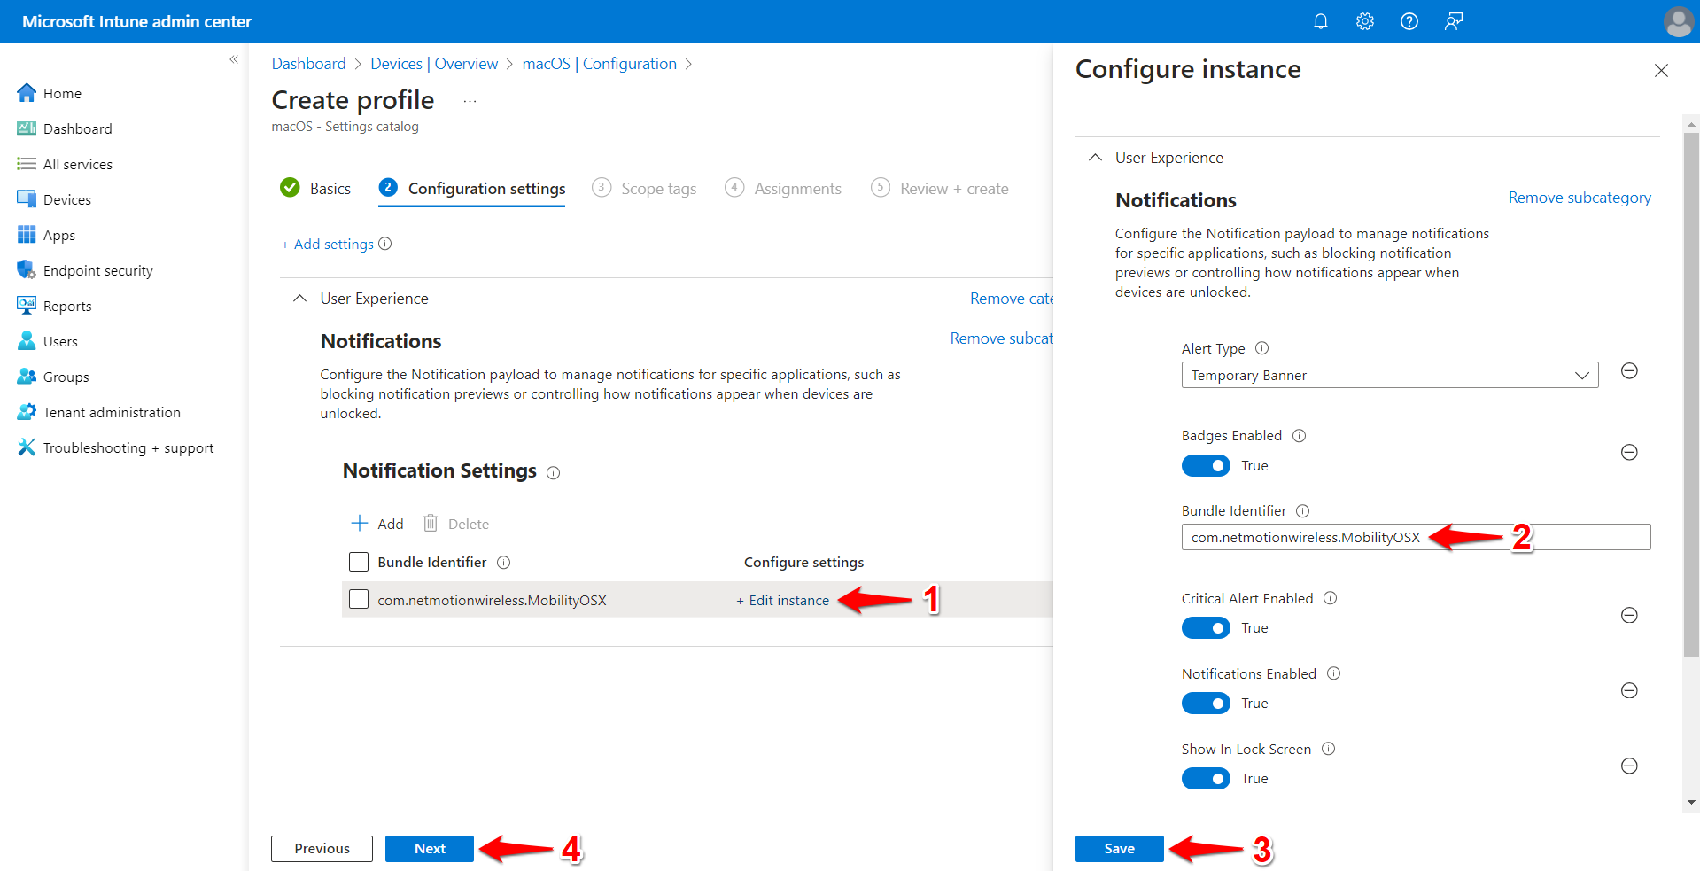Click Save in Configure instance panel
This screenshot has height=871, width=1700.
[x=1119, y=848]
